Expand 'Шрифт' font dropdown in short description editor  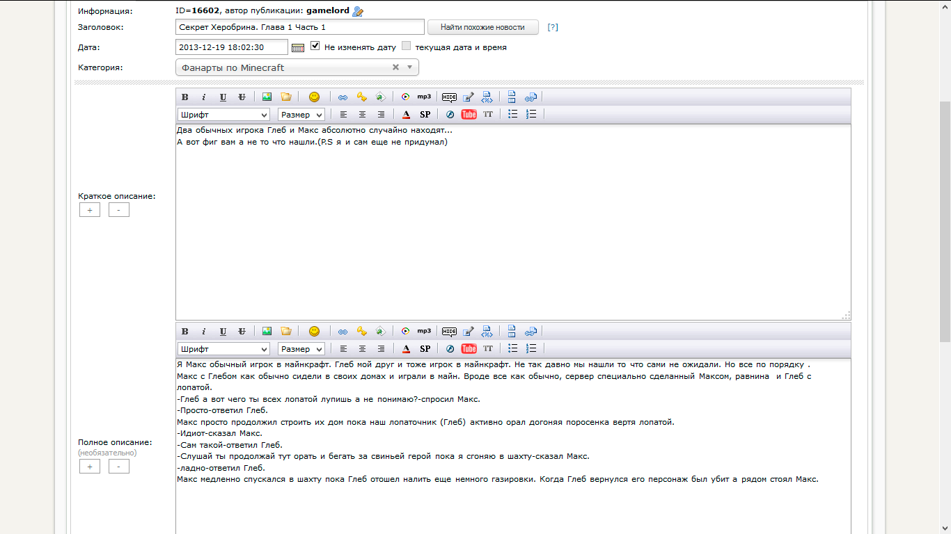click(x=223, y=115)
